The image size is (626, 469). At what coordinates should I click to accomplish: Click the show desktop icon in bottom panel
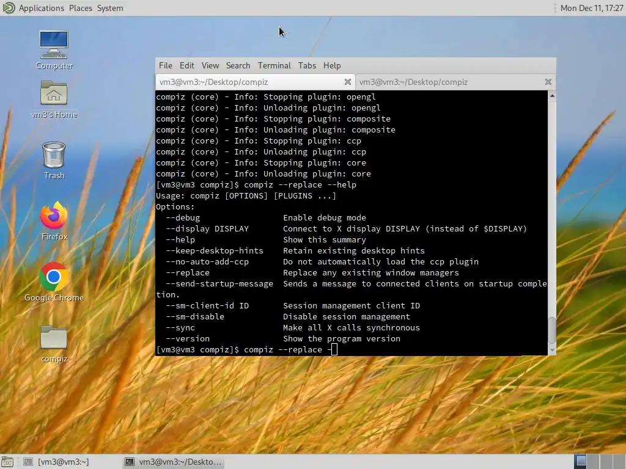[x=7, y=462]
